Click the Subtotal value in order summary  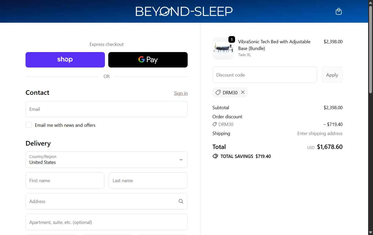coord(333,108)
